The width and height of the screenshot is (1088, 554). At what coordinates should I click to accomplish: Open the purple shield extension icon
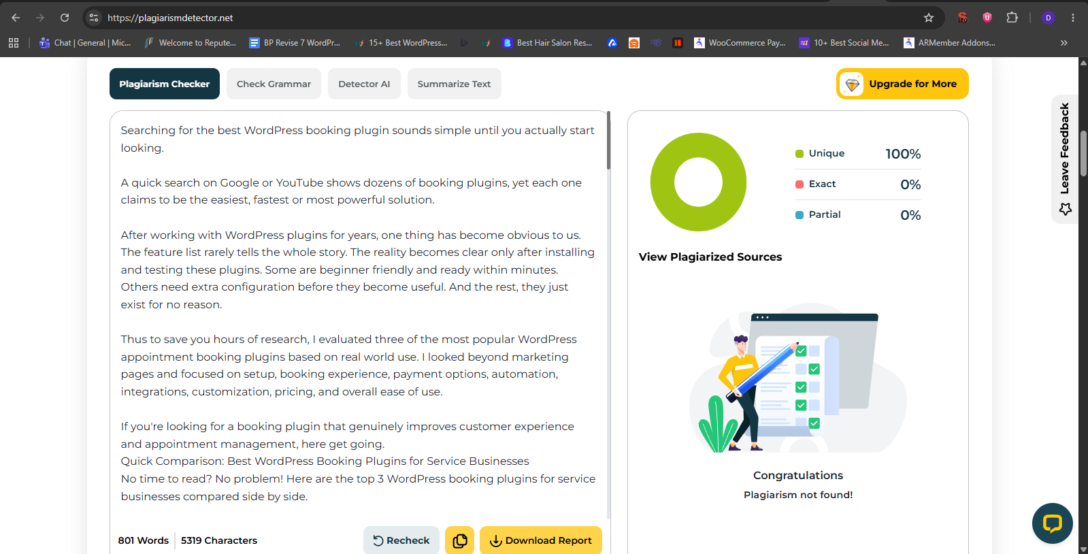click(987, 18)
